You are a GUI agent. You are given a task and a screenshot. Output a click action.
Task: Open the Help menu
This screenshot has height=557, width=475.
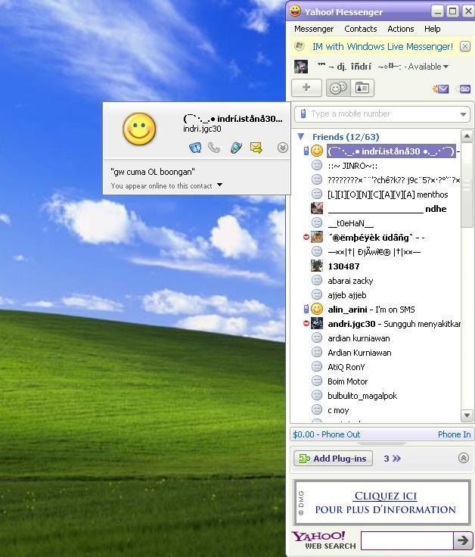coord(432,29)
